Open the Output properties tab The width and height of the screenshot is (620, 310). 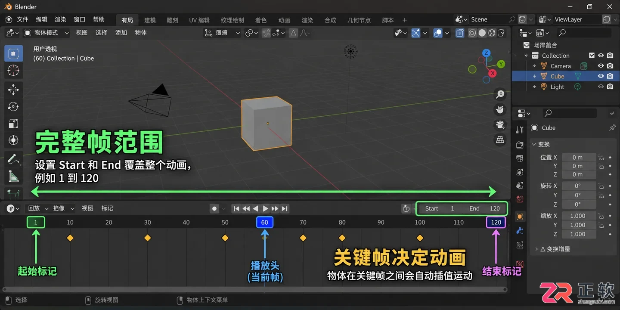(520, 158)
